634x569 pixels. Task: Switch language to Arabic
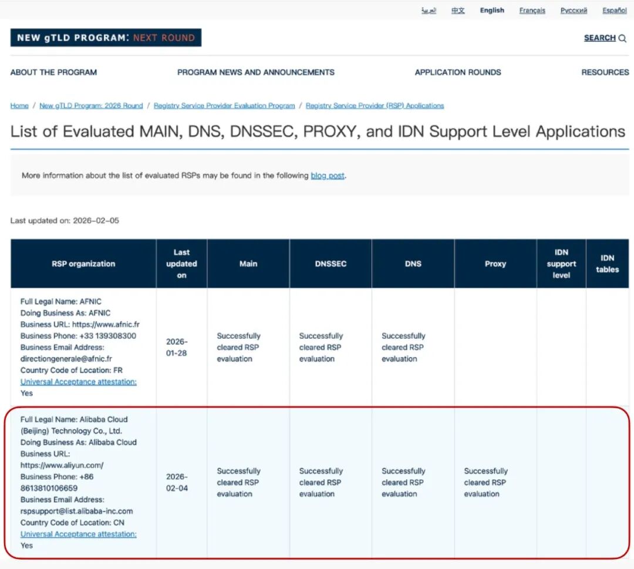pyautogui.click(x=429, y=11)
